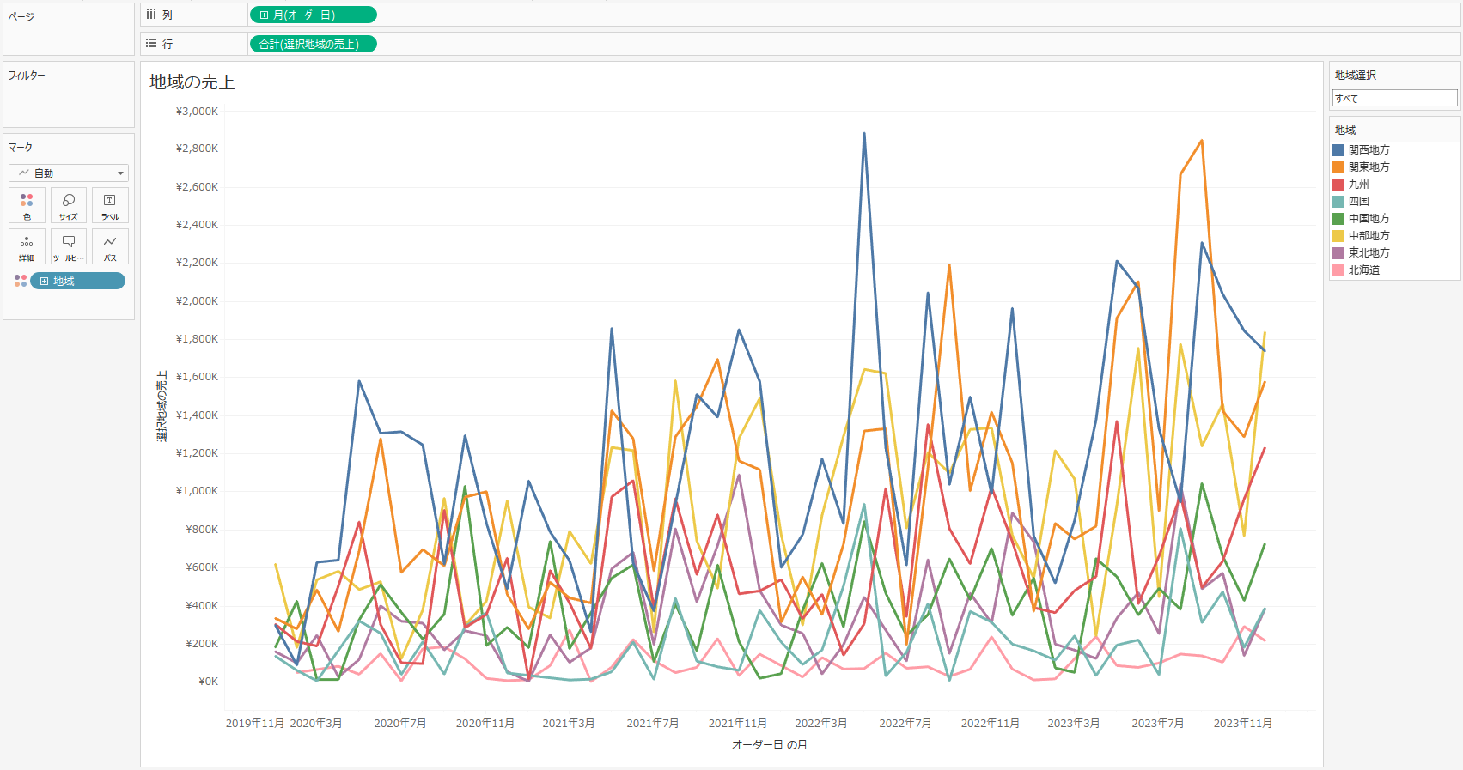Open the 色 (Color) marks card
Image resolution: width=1463 pixels, height=770 pixels.
click(27, 205)
